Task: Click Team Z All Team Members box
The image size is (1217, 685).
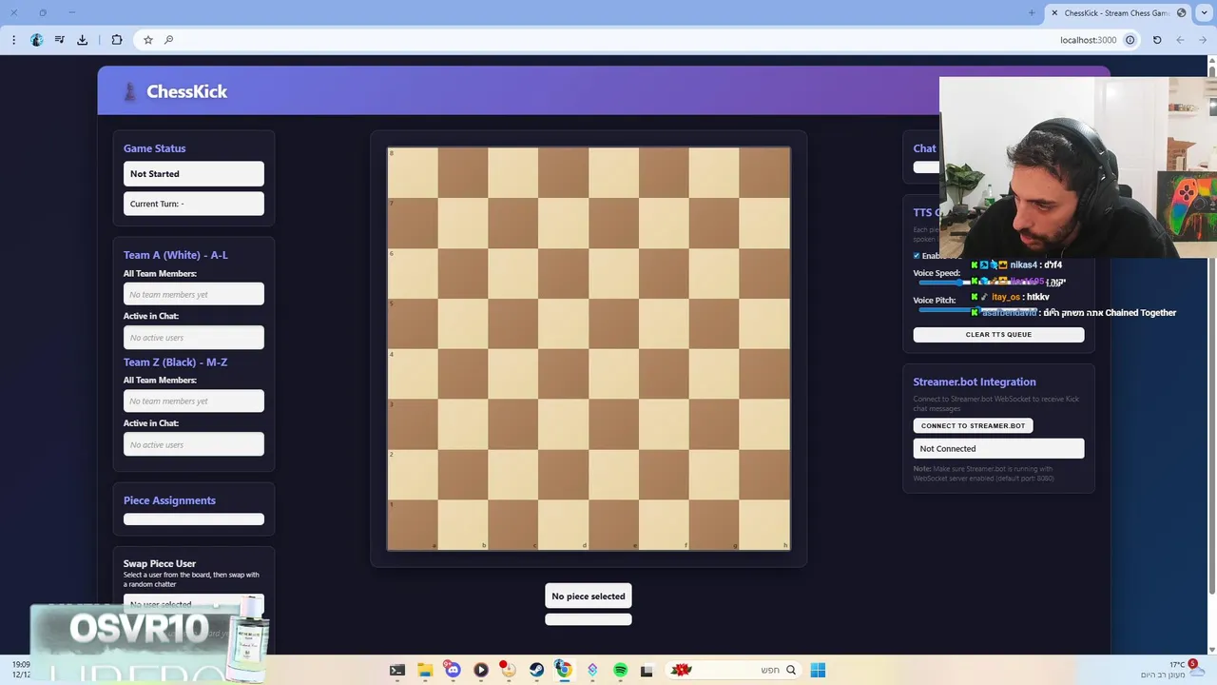Action: click(x=194, y=401)
